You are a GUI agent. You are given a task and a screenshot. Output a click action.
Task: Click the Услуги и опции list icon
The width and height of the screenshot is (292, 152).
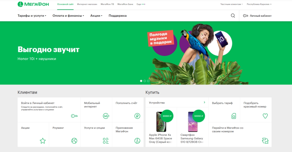tap(106, 141)
